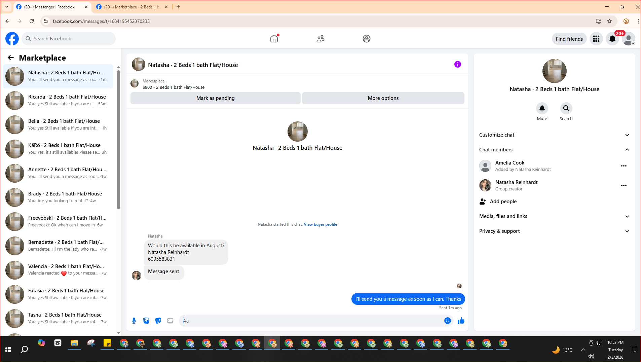Open a new browser tab

coord(178,7)
